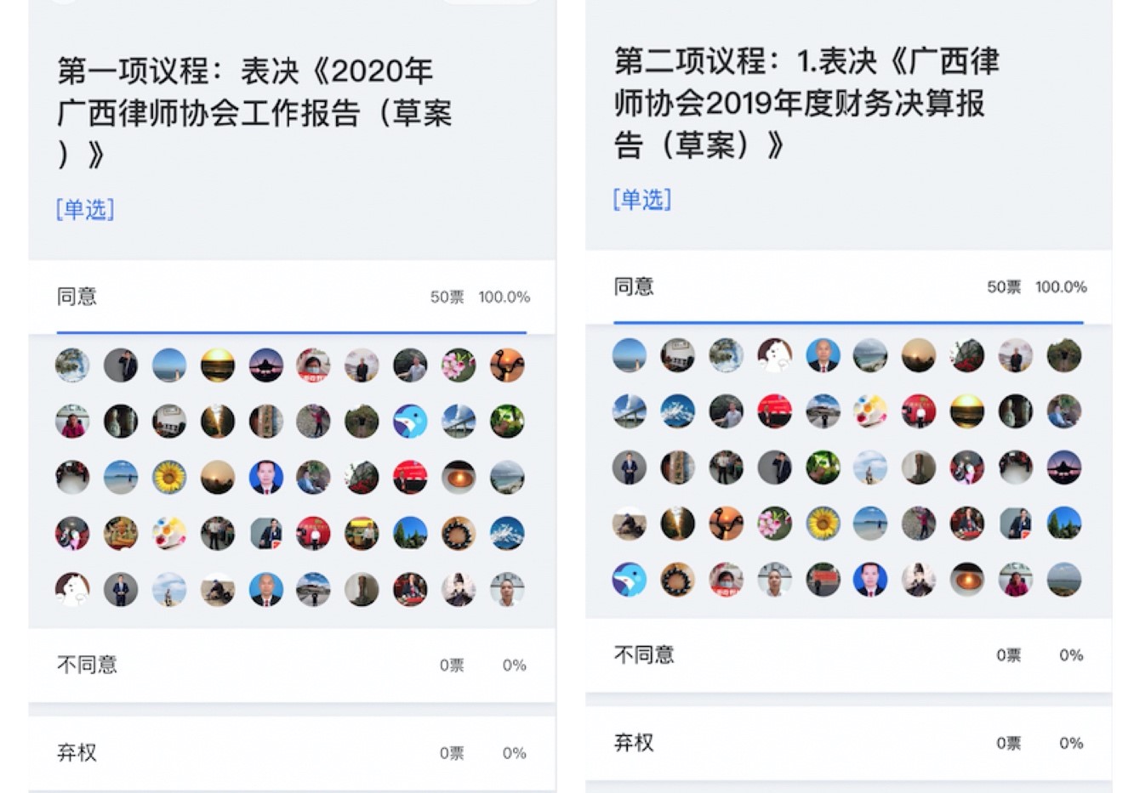Click the blue 100% progress bar in 第一项议程
The width and height of the screenshot is (1134, 793).
pyautogui.click(x=292, y=331)
